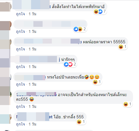Click the 1 วัน timestamp under น่ารักๆๆ comment
139x131 pixels.
[x=33, y=67]
